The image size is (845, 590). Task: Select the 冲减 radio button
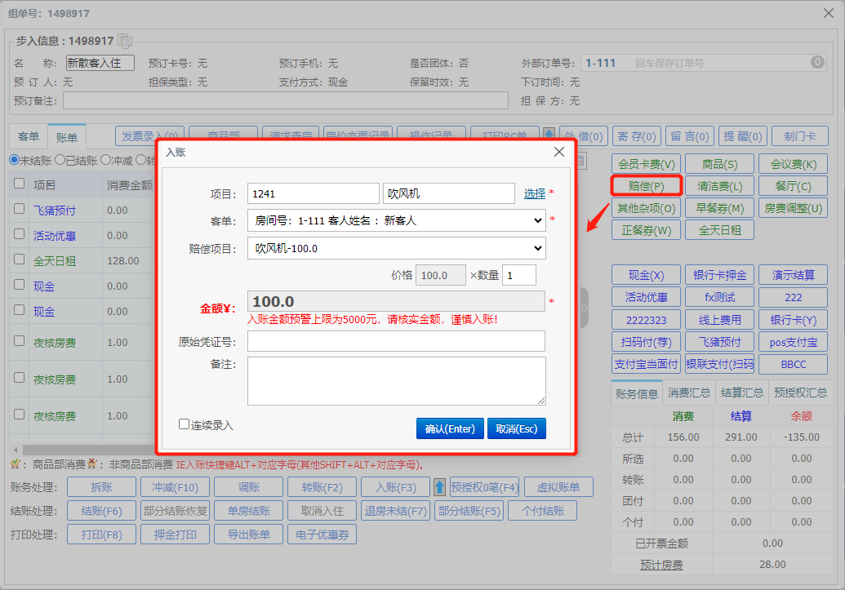[x=105, y=160]
